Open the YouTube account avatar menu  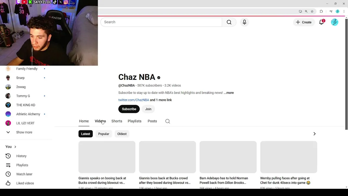[x=334, y=22]
